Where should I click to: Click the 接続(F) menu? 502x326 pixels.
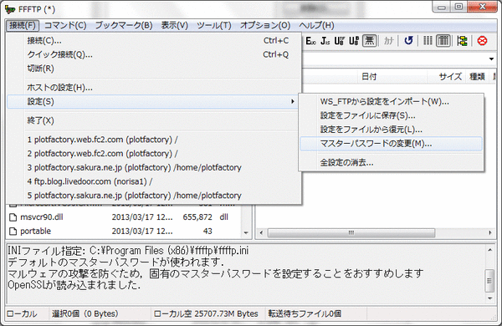[x=23, y=25]
